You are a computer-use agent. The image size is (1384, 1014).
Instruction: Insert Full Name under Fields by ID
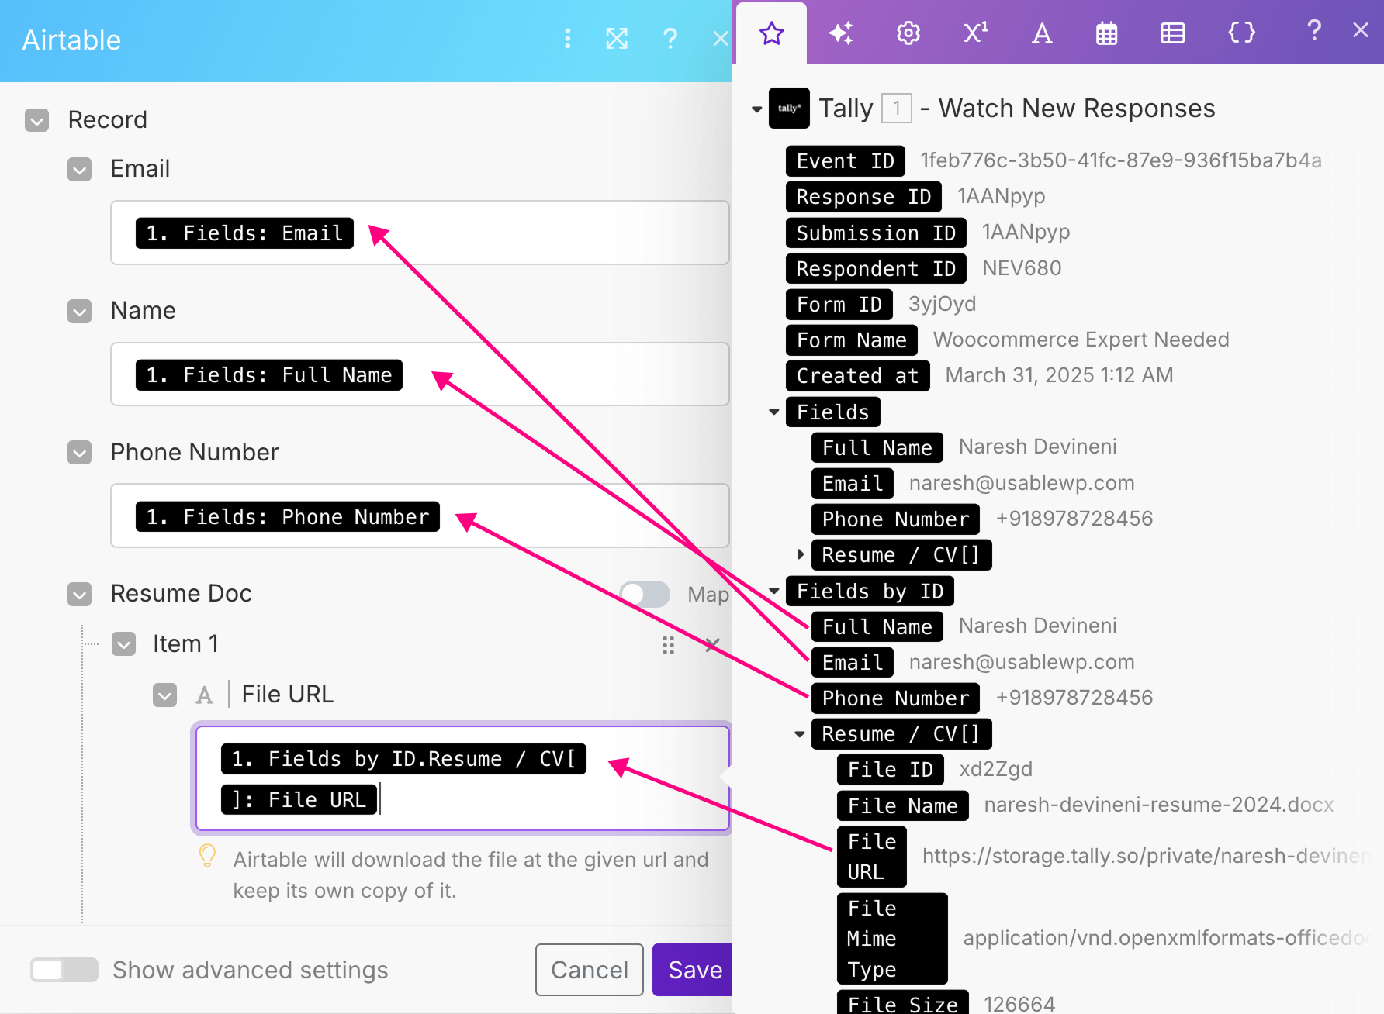[x=877, y=627]
